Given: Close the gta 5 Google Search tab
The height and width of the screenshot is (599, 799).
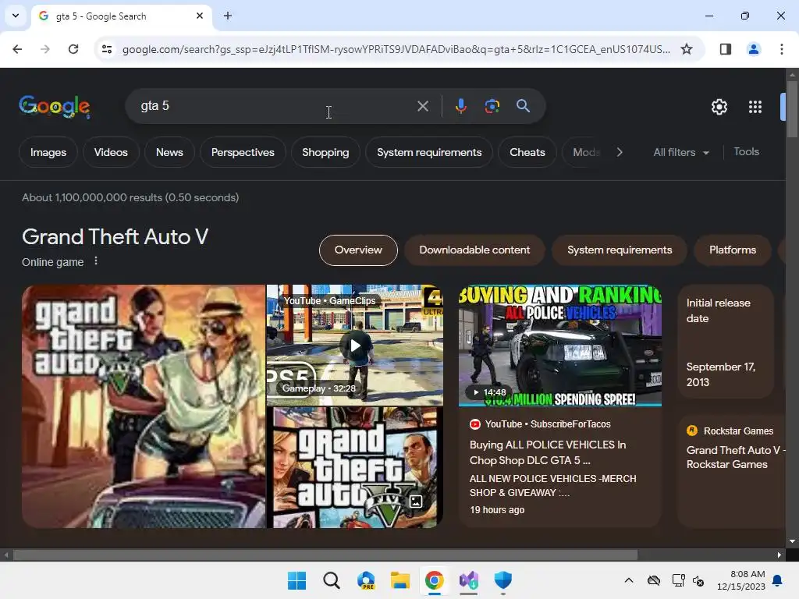Looking at the screenshot, I should coord(200,16).
